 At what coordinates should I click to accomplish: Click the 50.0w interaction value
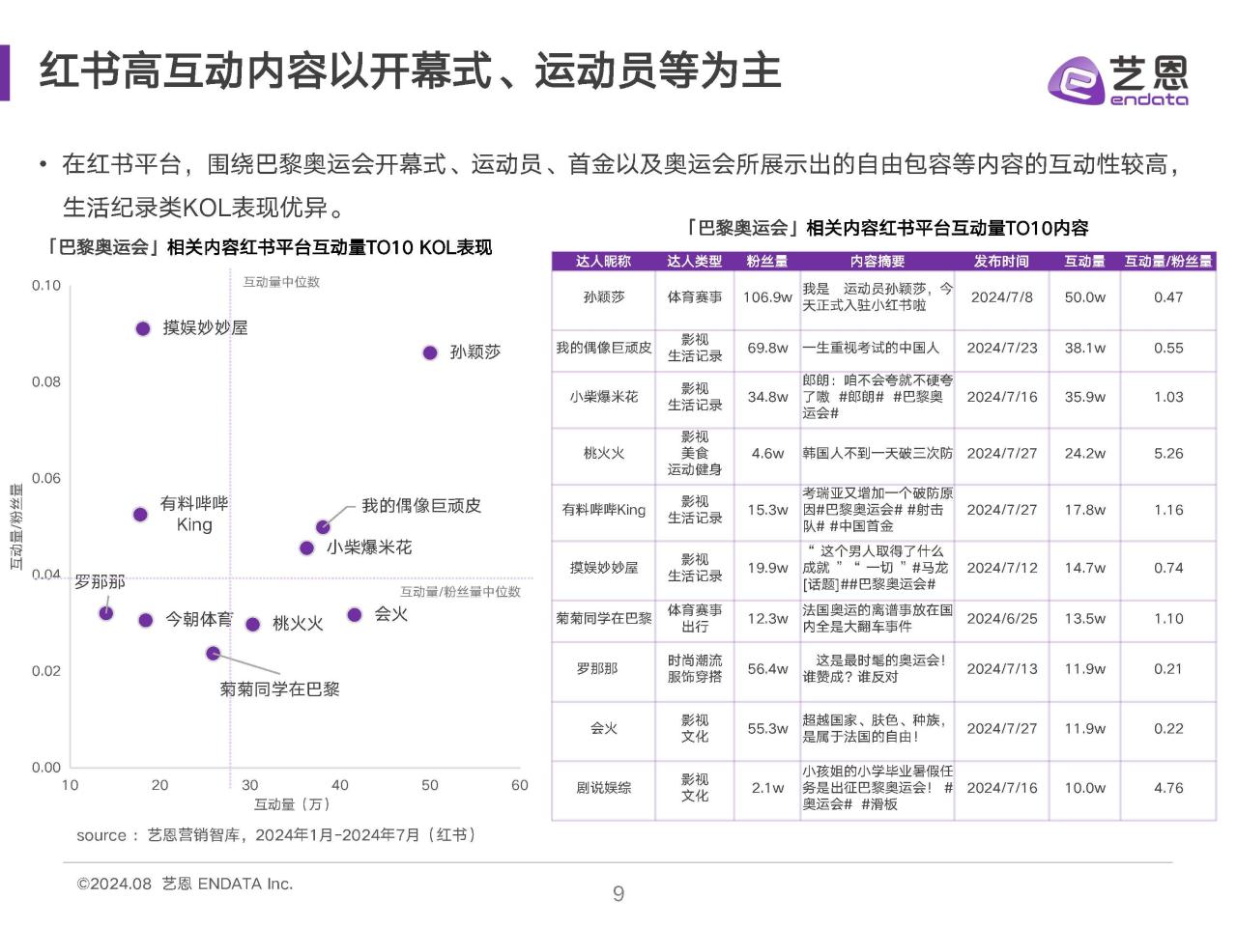coord(1085,296)
